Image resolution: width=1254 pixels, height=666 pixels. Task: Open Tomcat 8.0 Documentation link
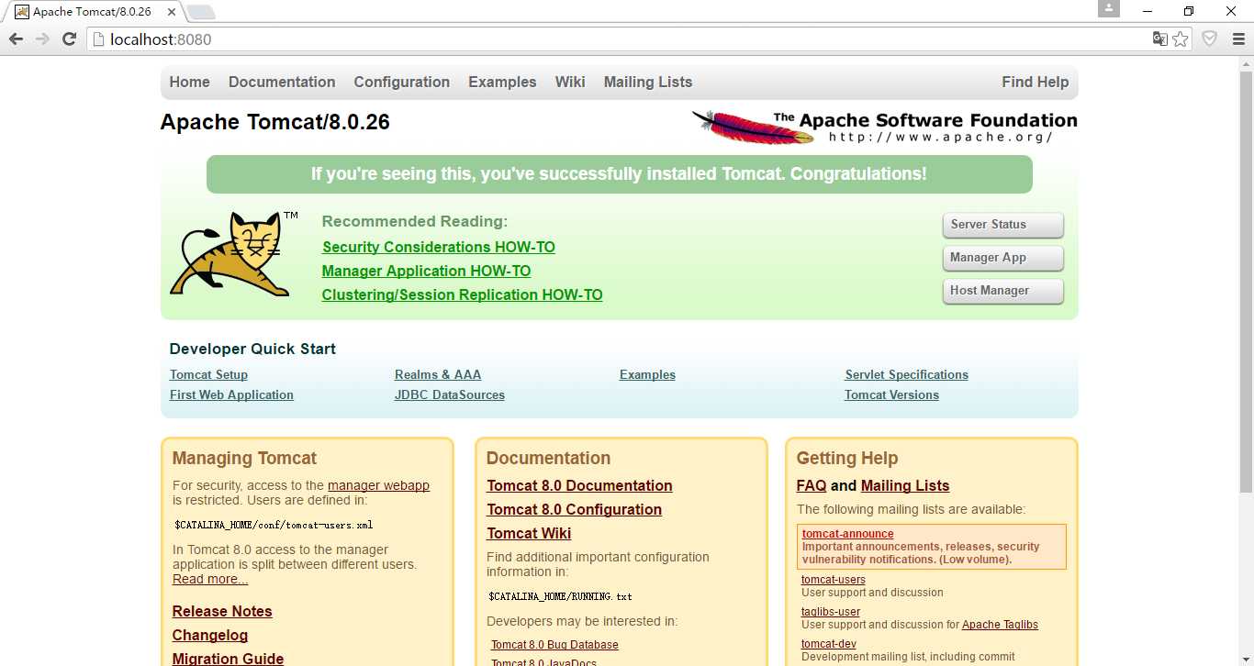tap(579, 485)
